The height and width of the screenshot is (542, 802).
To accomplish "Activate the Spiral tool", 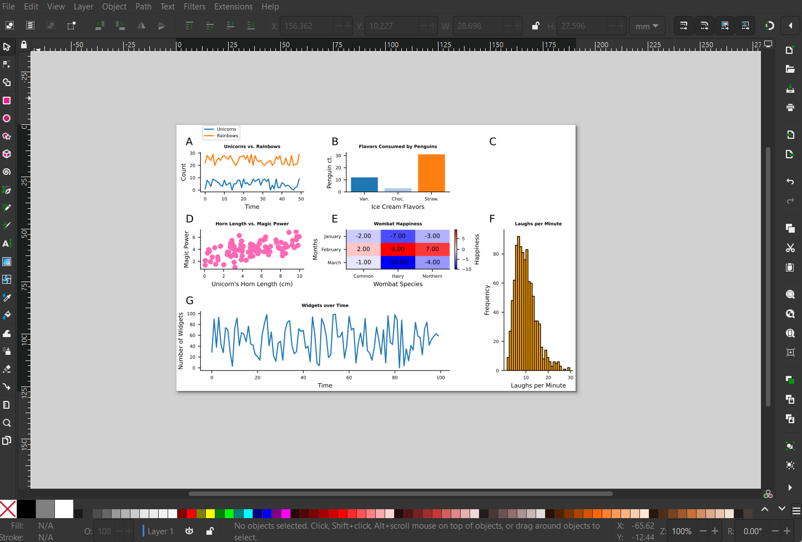I will click(x=7, y=172).
